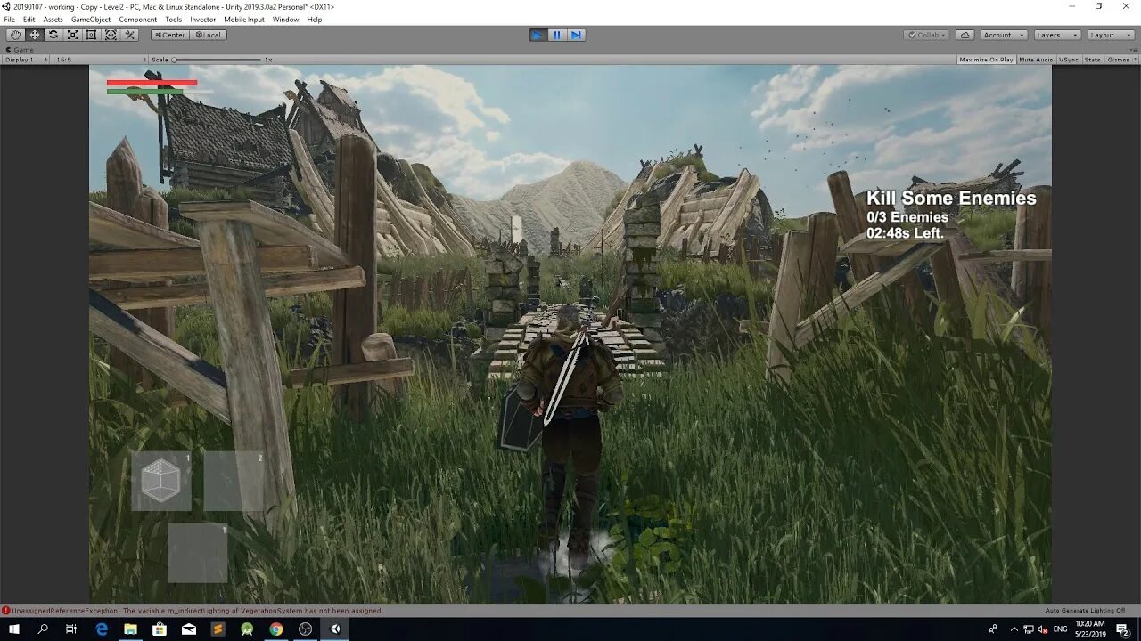Click the green stamina bar
This screenshot has height=641, width=1141.
tap(145, 91)
